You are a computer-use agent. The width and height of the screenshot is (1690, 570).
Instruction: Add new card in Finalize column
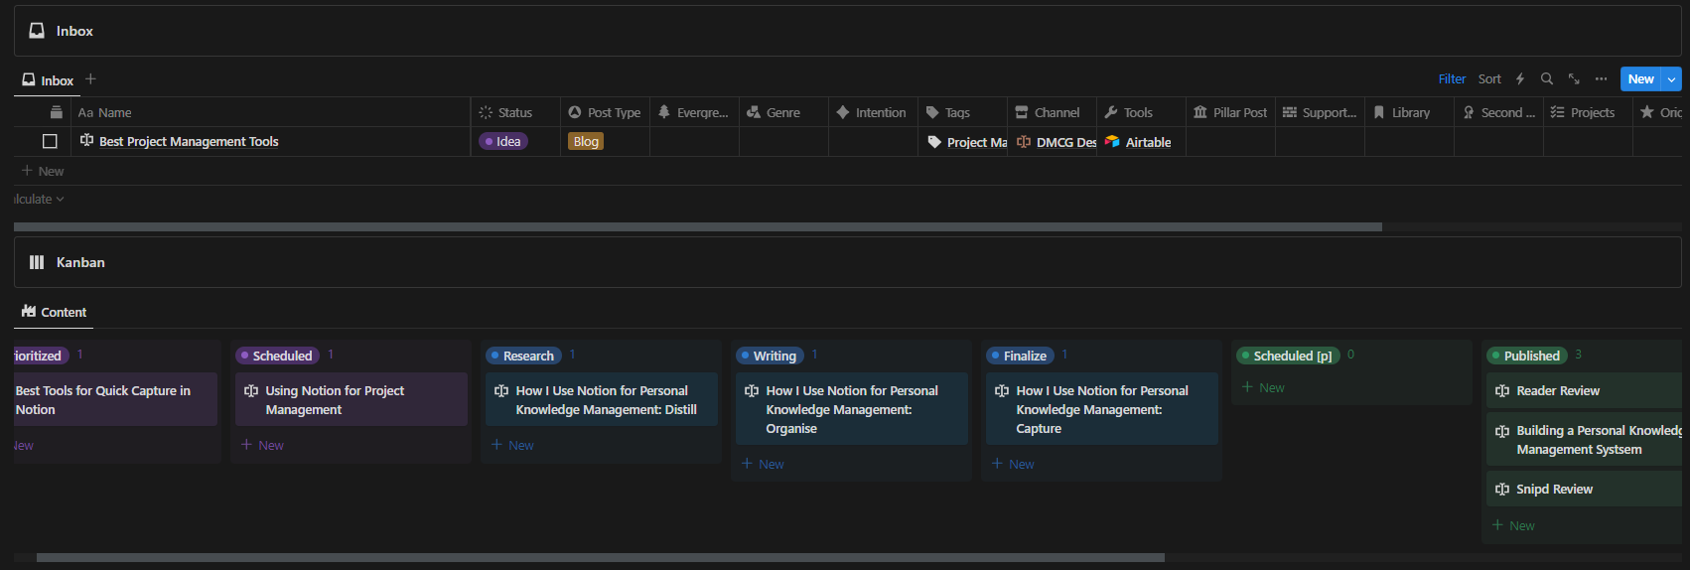point(1013,464)
